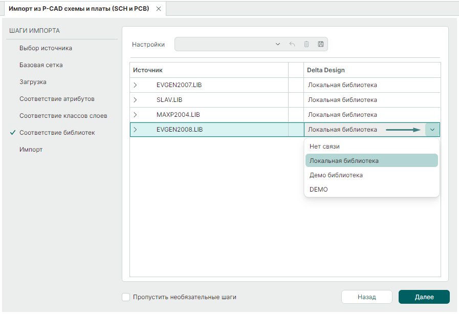This screenshot has height=314, width=459.
Task: Enable Пропустить необязательные шаги checkbox
Action: pos(126,297)
